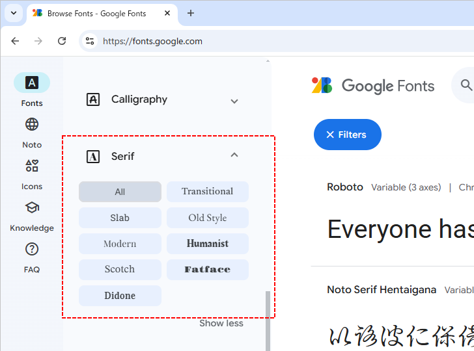
Task: Open the Noto Serif Hentaigana font entry
Action: click(x=382, y=290)
